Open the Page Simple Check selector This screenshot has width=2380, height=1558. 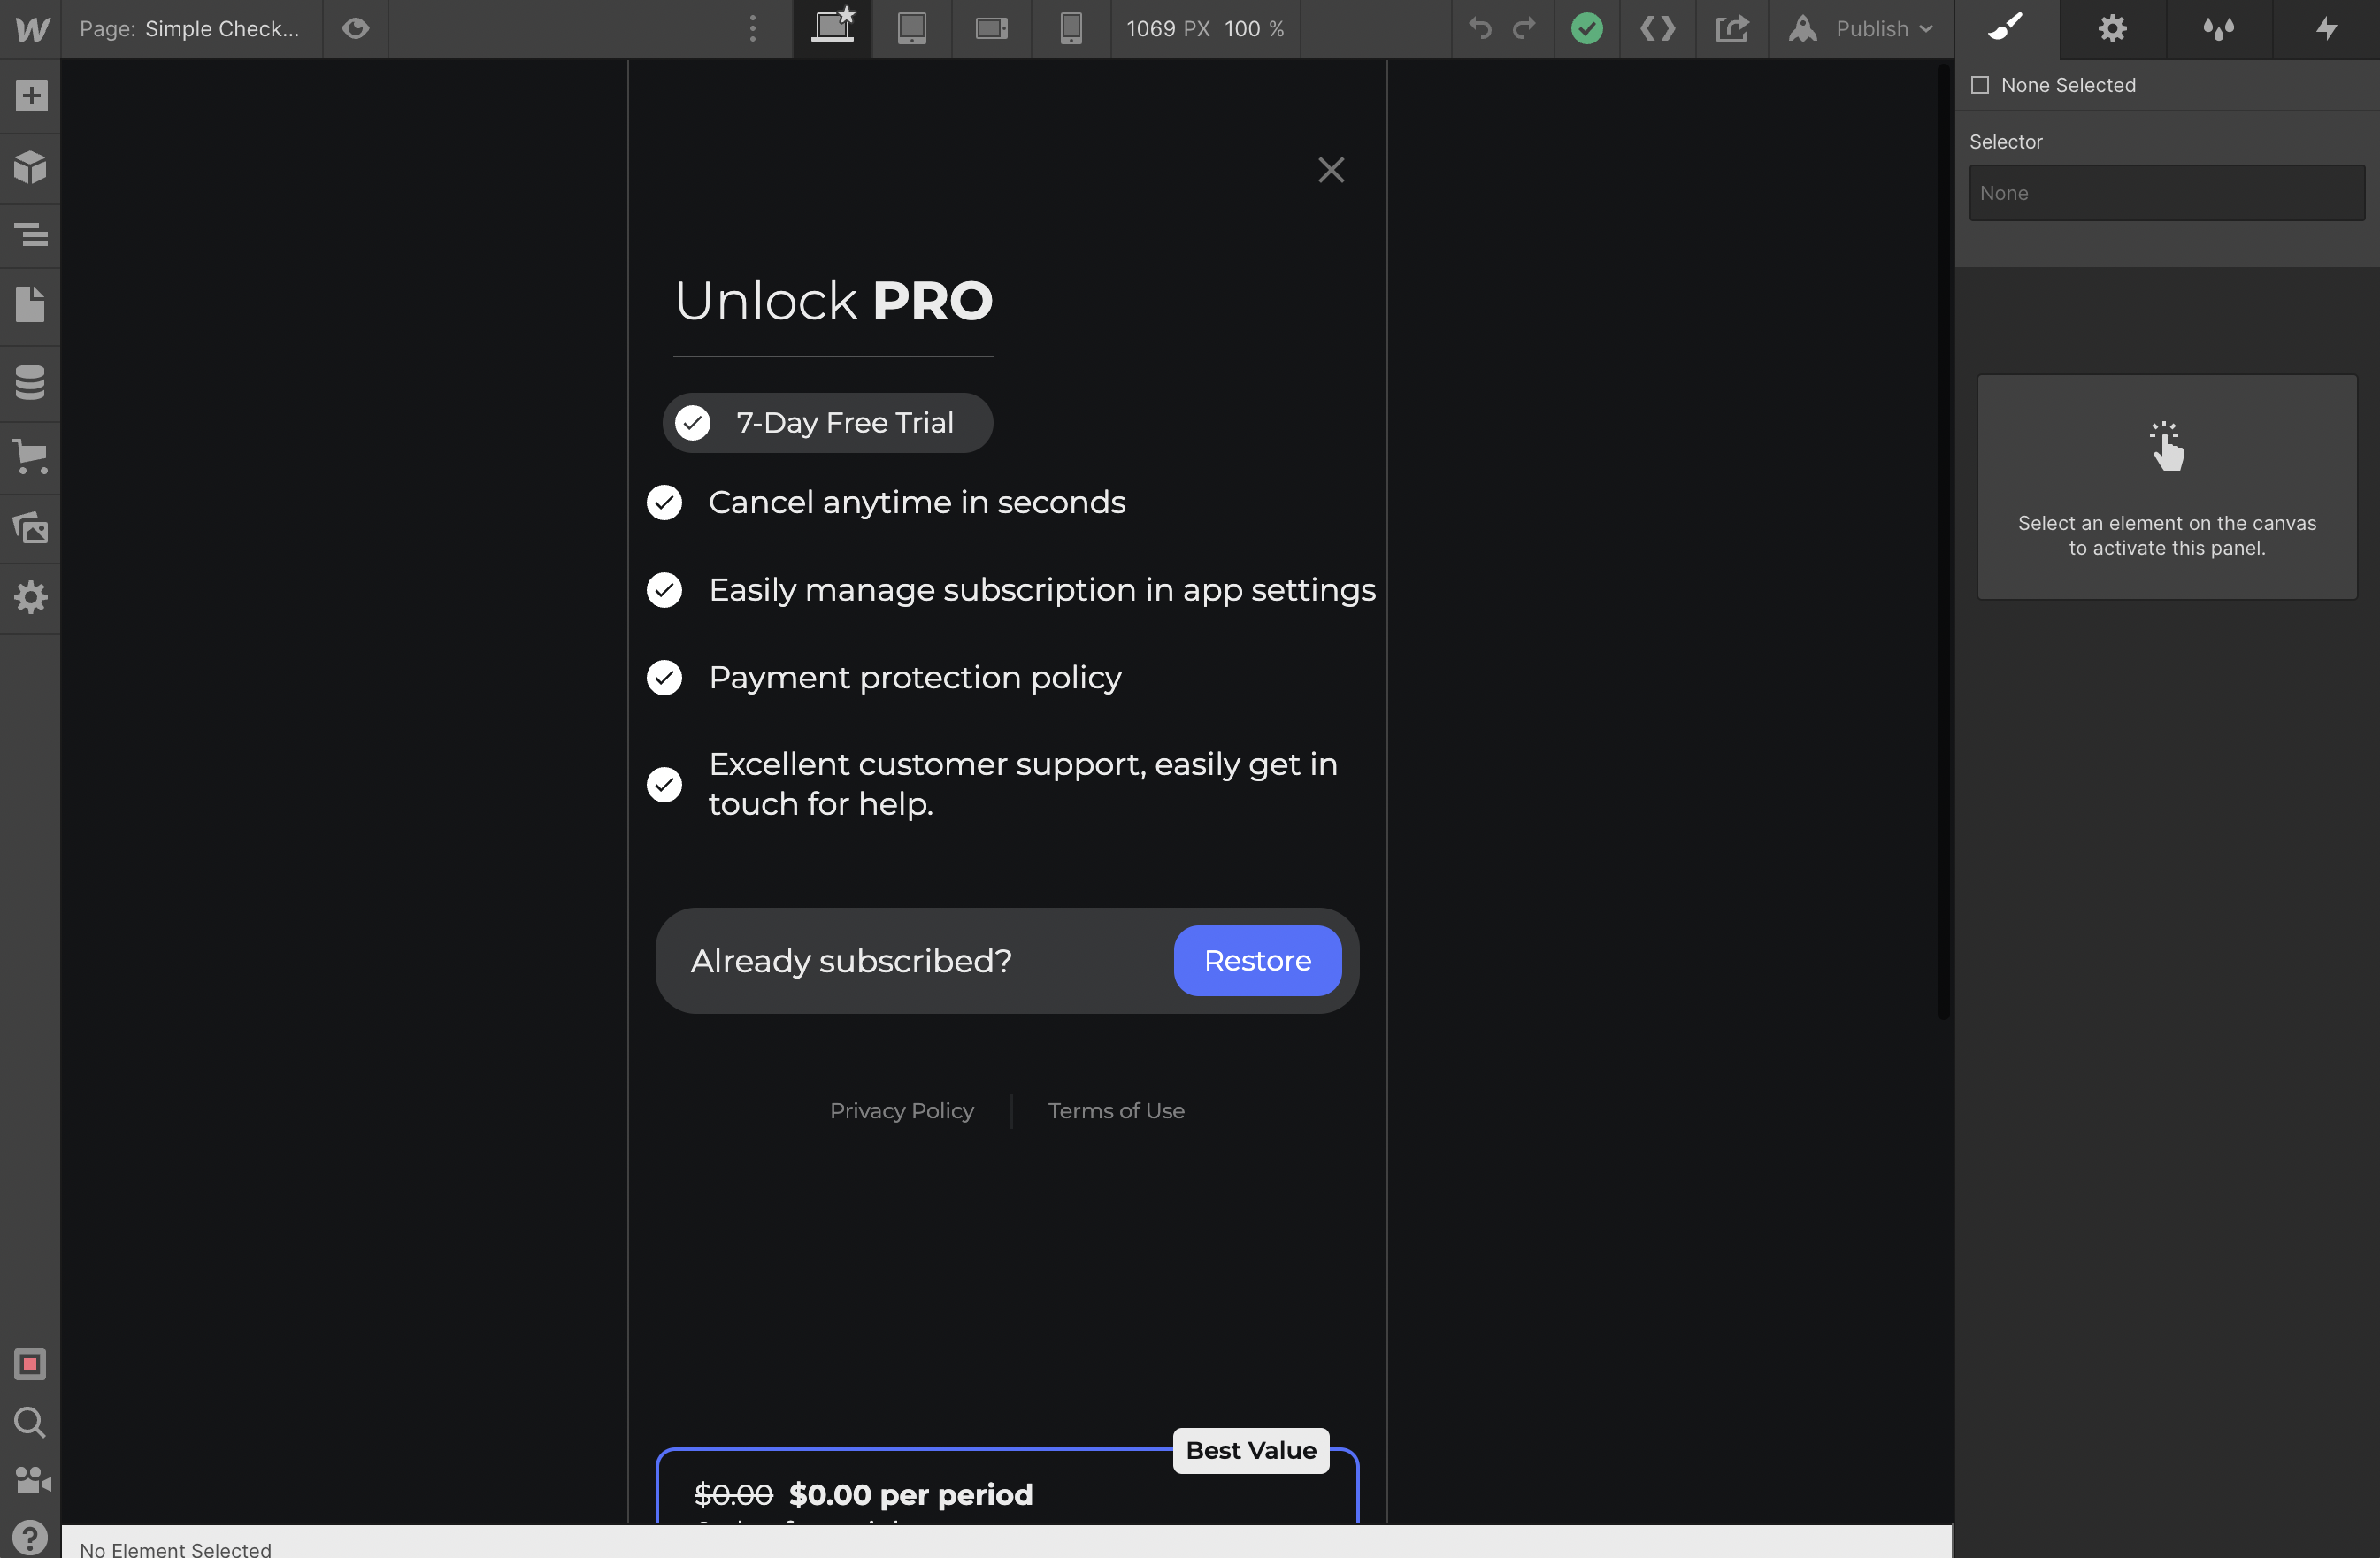(190, 29)
